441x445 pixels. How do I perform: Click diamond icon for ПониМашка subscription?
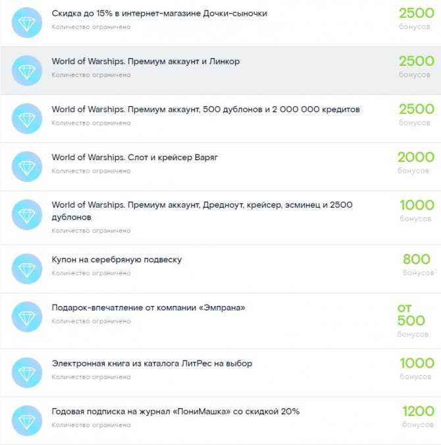(x=27, y=421)
